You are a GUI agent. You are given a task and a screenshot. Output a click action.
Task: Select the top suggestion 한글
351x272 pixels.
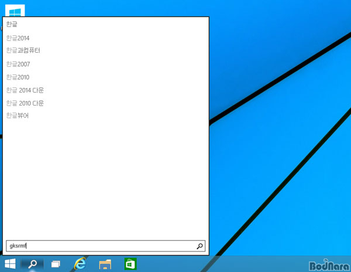pyautogui.click(x=12, y=24)
